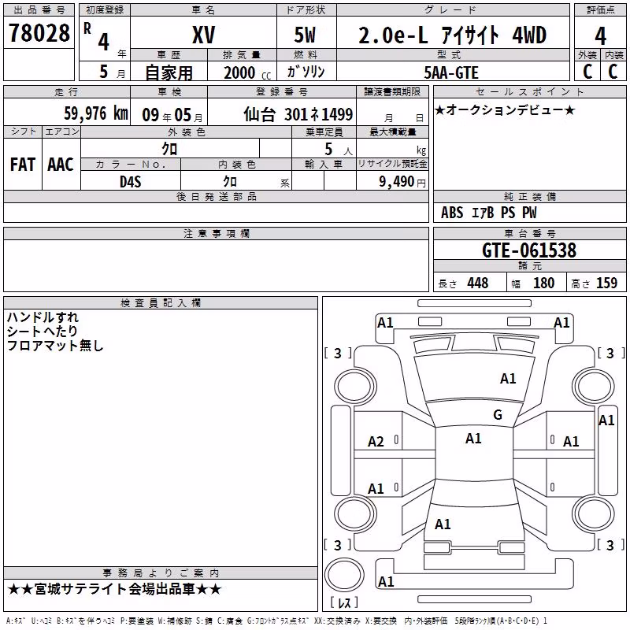
Task: Select the inspector note ハンドルすれ
Action: (x=43, y=317)
